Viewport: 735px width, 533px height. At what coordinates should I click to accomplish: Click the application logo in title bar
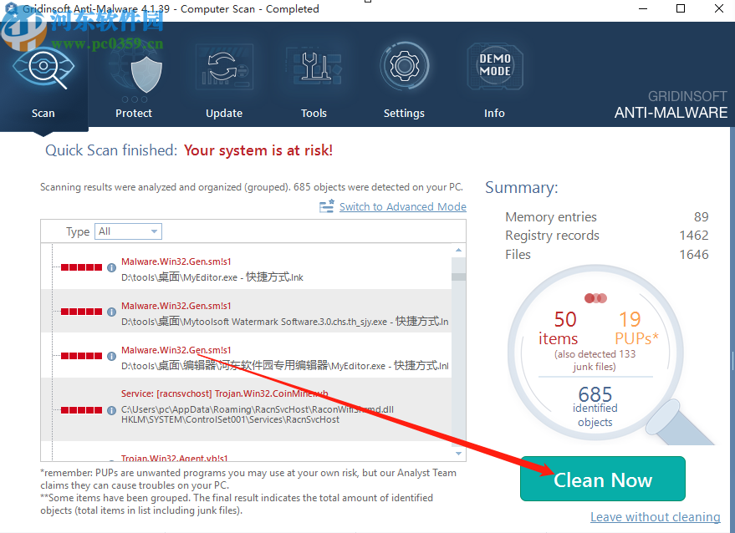pyautogui.click(x=10, y=8)
